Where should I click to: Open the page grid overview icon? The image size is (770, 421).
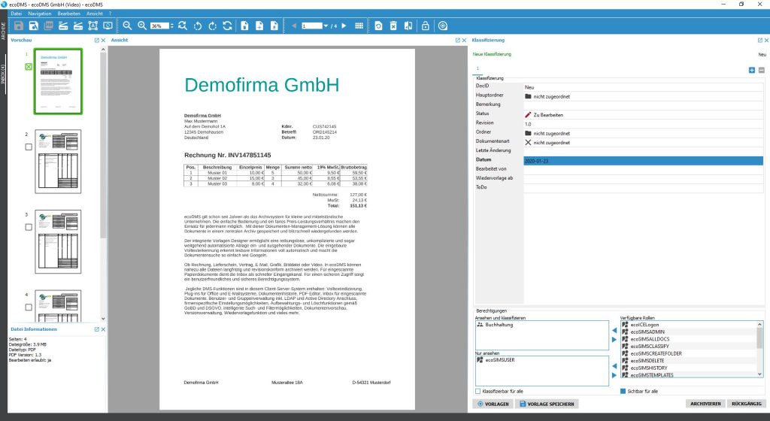[359, 26]
